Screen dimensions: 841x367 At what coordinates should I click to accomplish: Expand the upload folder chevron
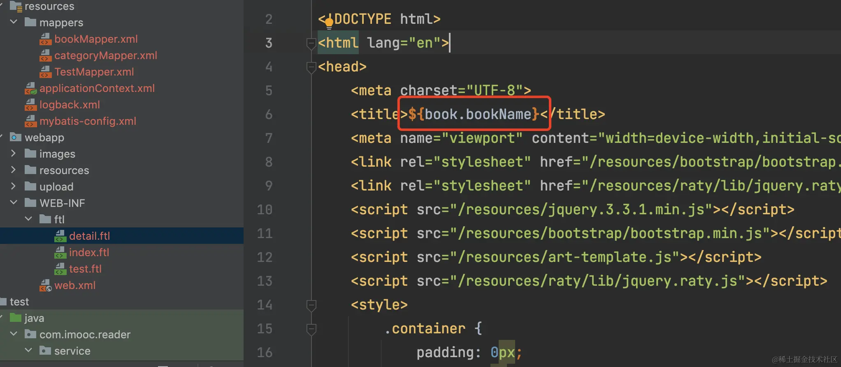click(13, 186)
